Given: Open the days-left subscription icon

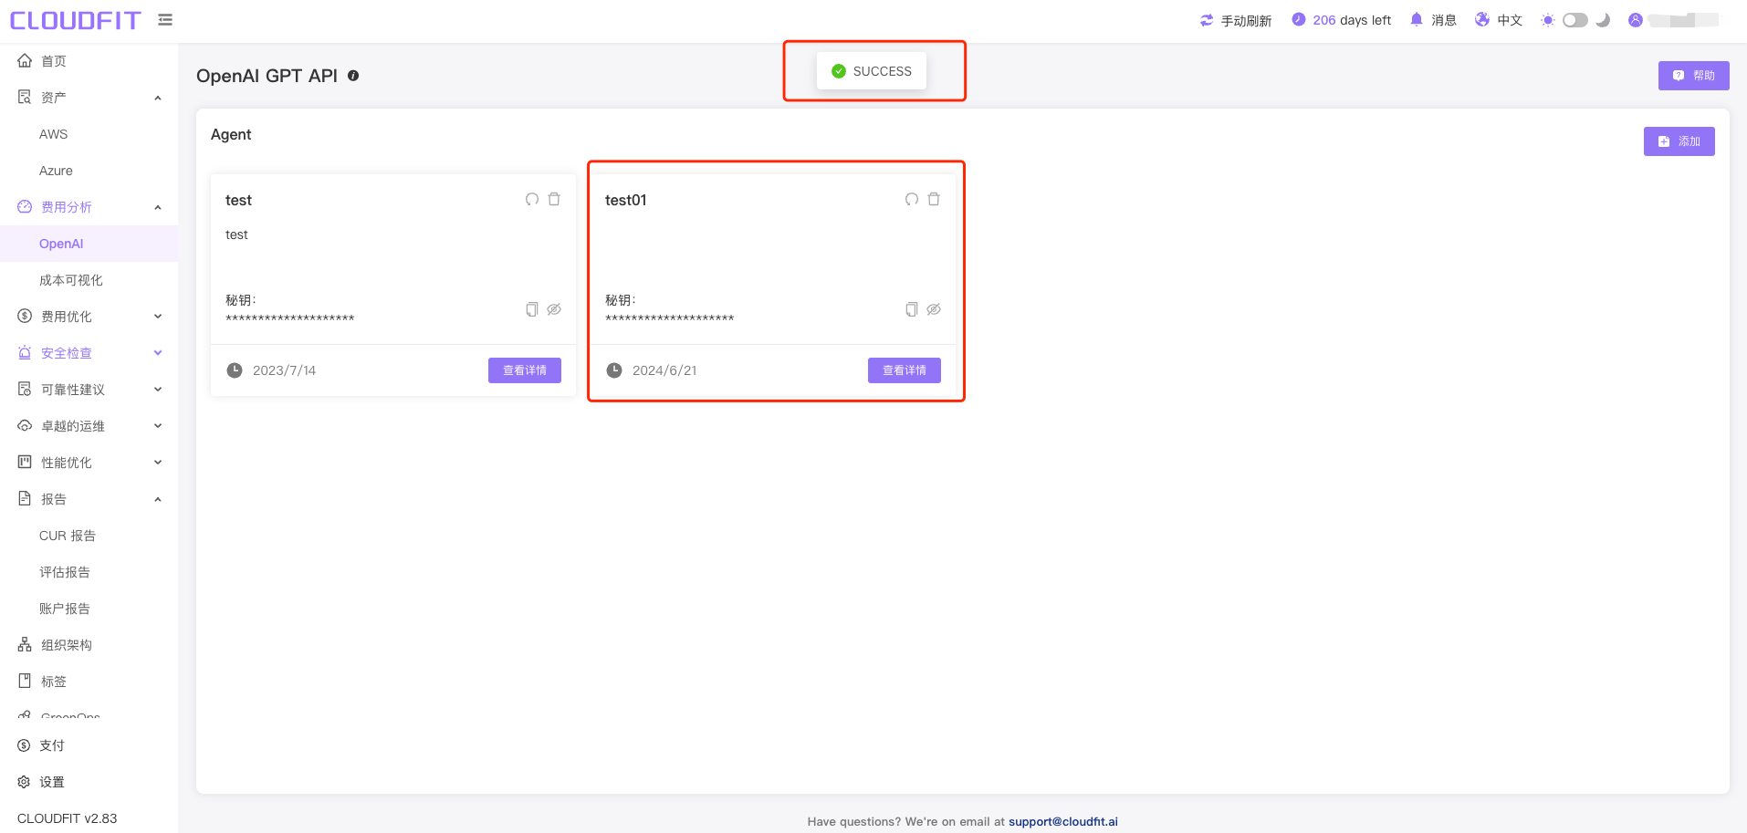Looking at the screenshot, I should (x=1298, y=19).
